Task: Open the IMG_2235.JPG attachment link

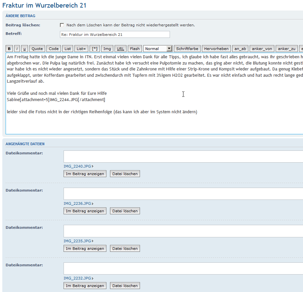Action: click(x=77, y=241)
